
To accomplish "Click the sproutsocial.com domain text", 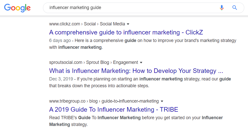I will (66, 62).
